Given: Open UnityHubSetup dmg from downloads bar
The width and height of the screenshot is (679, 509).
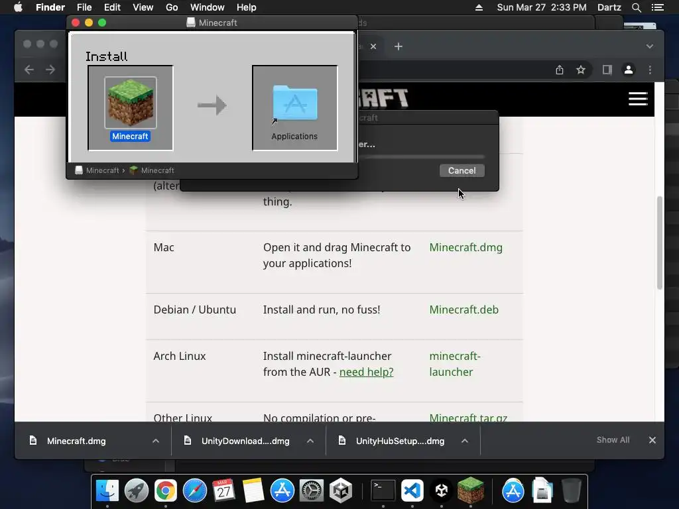Looking at the screenshot, I should (x=400, y=441).
